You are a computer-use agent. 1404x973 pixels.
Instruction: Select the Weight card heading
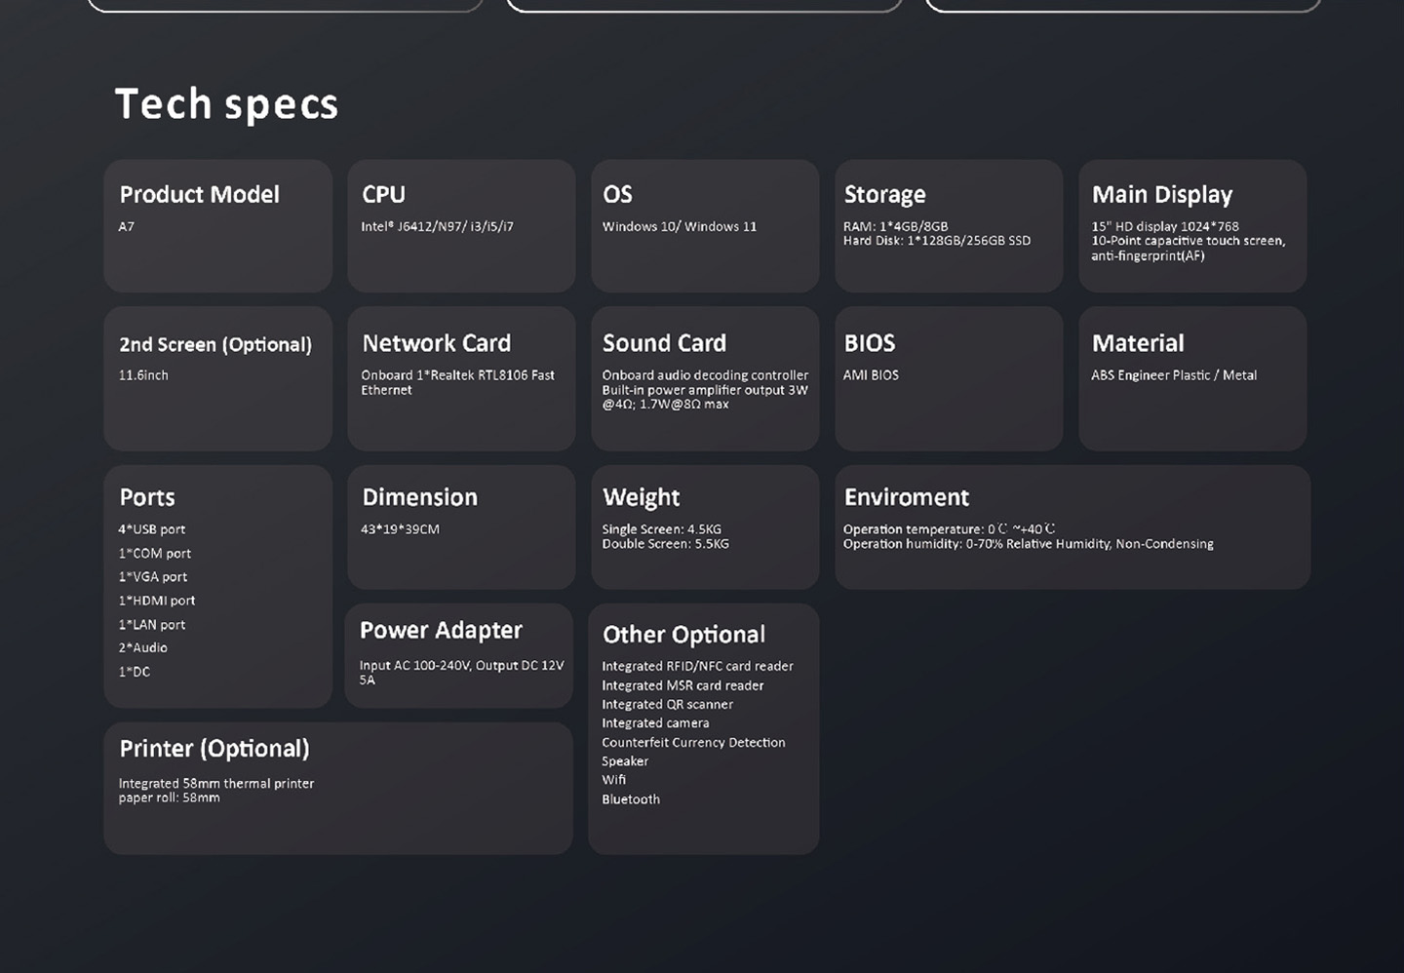(641, 497)
